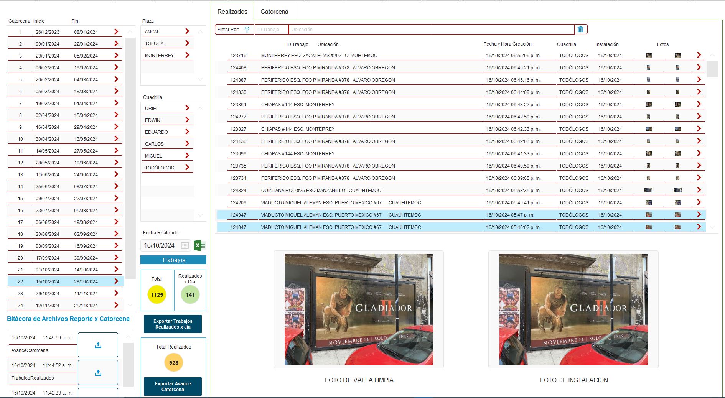Click red arrow next to MONTERREY plaza
The image size is (725, 398).
[x=187, y=55]
